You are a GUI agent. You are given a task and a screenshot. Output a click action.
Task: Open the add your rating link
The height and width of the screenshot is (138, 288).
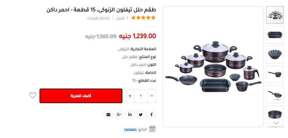[x=98, y=18]
